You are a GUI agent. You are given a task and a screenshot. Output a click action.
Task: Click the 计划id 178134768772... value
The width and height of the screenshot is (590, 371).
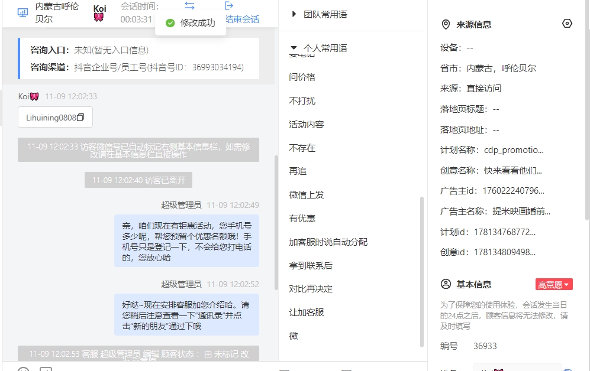[x=505, y=232]
